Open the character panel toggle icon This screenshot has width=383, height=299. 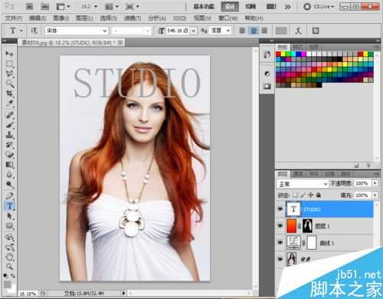316,31
